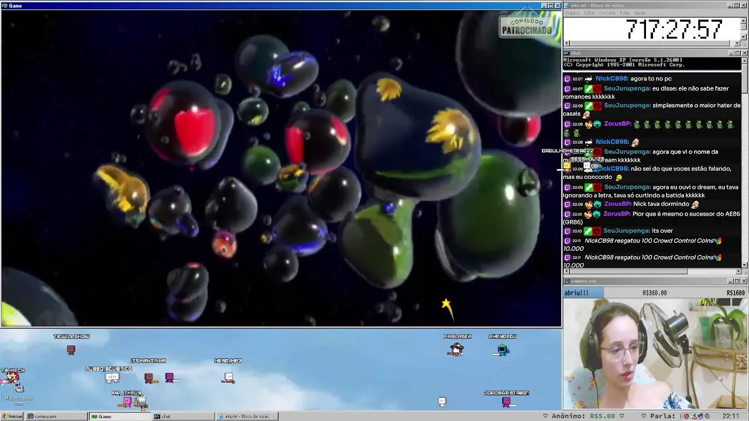
Task: Open the Editar menu in Bloco de notas
Action: click(x=589, y=13)
